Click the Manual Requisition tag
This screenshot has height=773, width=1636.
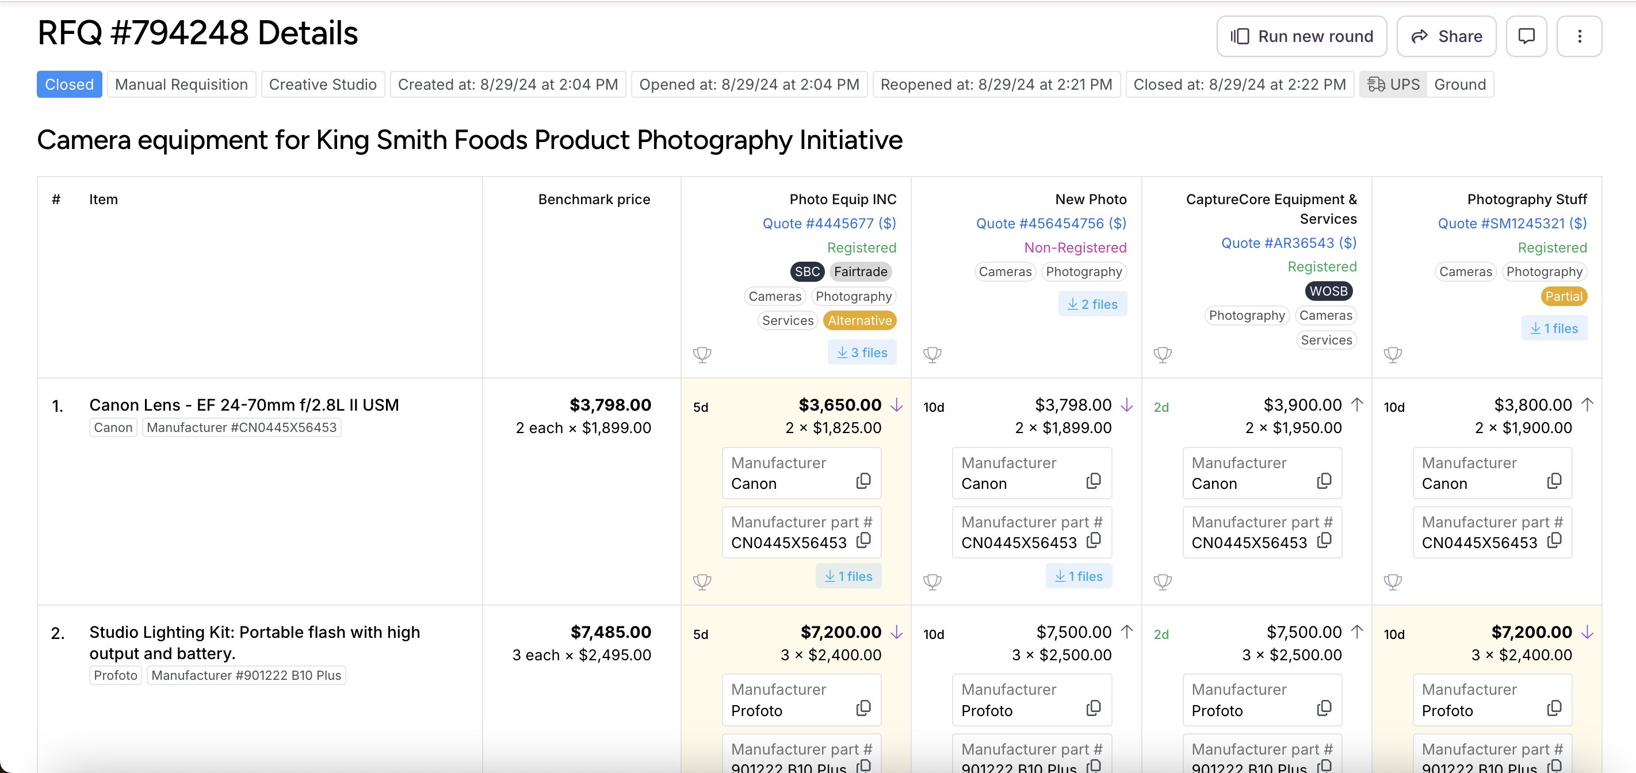pos(181,85)
